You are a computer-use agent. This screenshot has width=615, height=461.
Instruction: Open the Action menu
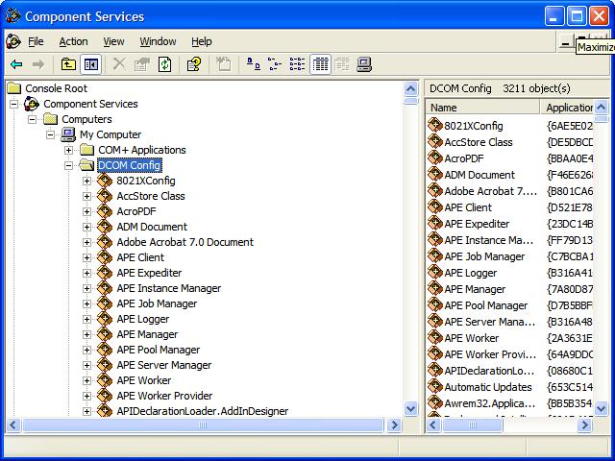(x=73, y=41)
